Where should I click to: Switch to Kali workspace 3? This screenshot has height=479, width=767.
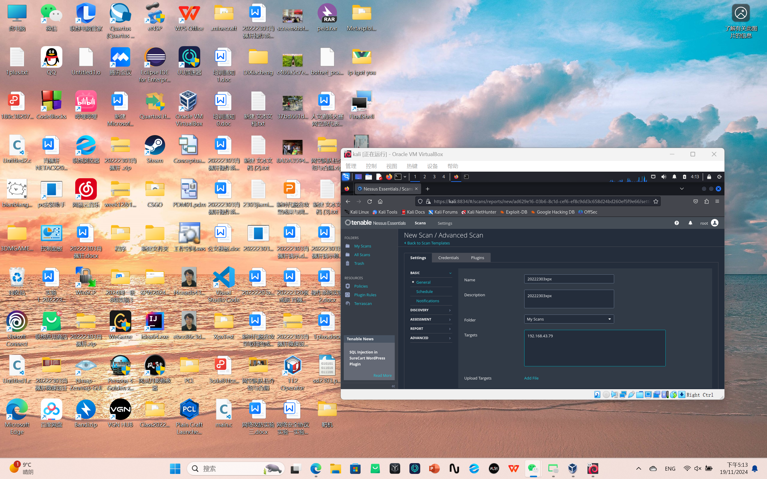click(434, 177)
